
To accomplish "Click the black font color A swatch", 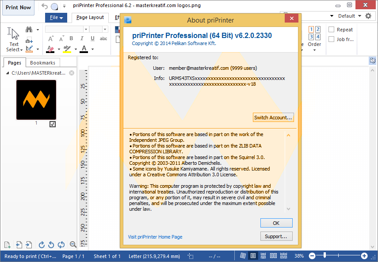I will click(x=84, y=49).
